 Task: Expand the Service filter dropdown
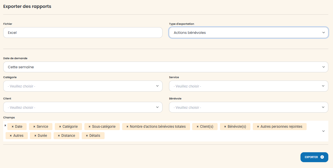click(x=248, y=86)
